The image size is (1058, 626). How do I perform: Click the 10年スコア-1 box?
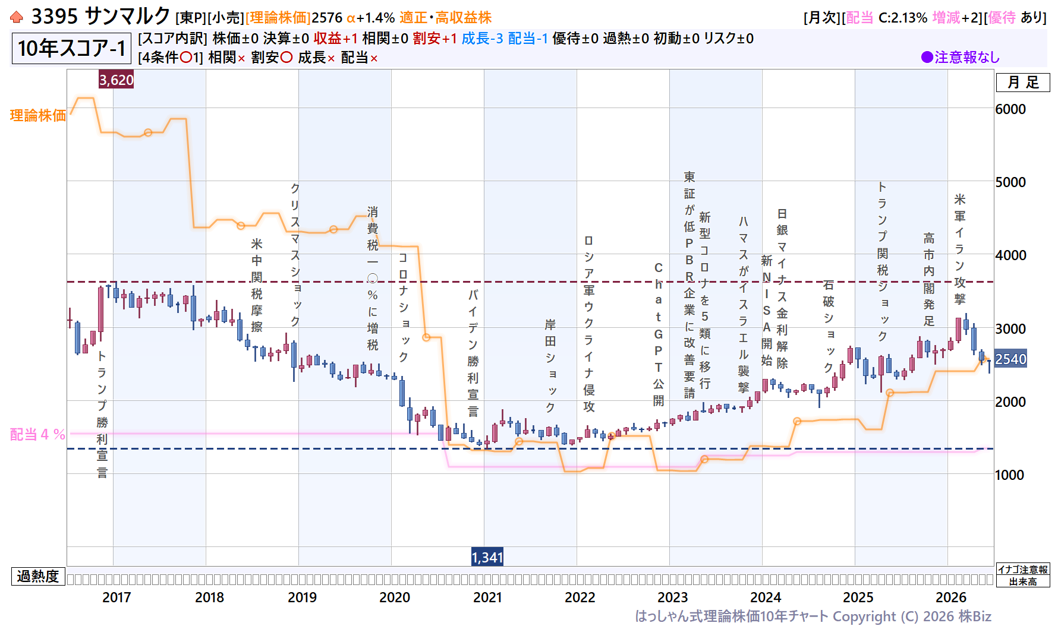coord(71,48)
